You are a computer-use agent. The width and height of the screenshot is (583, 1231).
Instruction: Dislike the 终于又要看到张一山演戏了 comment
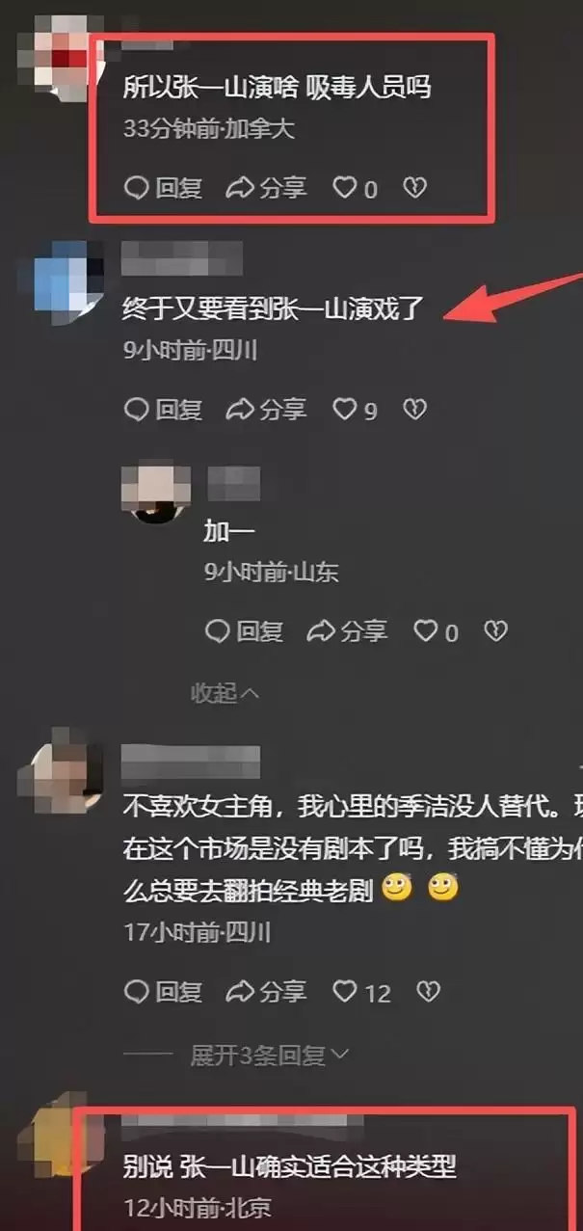pos(414,410)
